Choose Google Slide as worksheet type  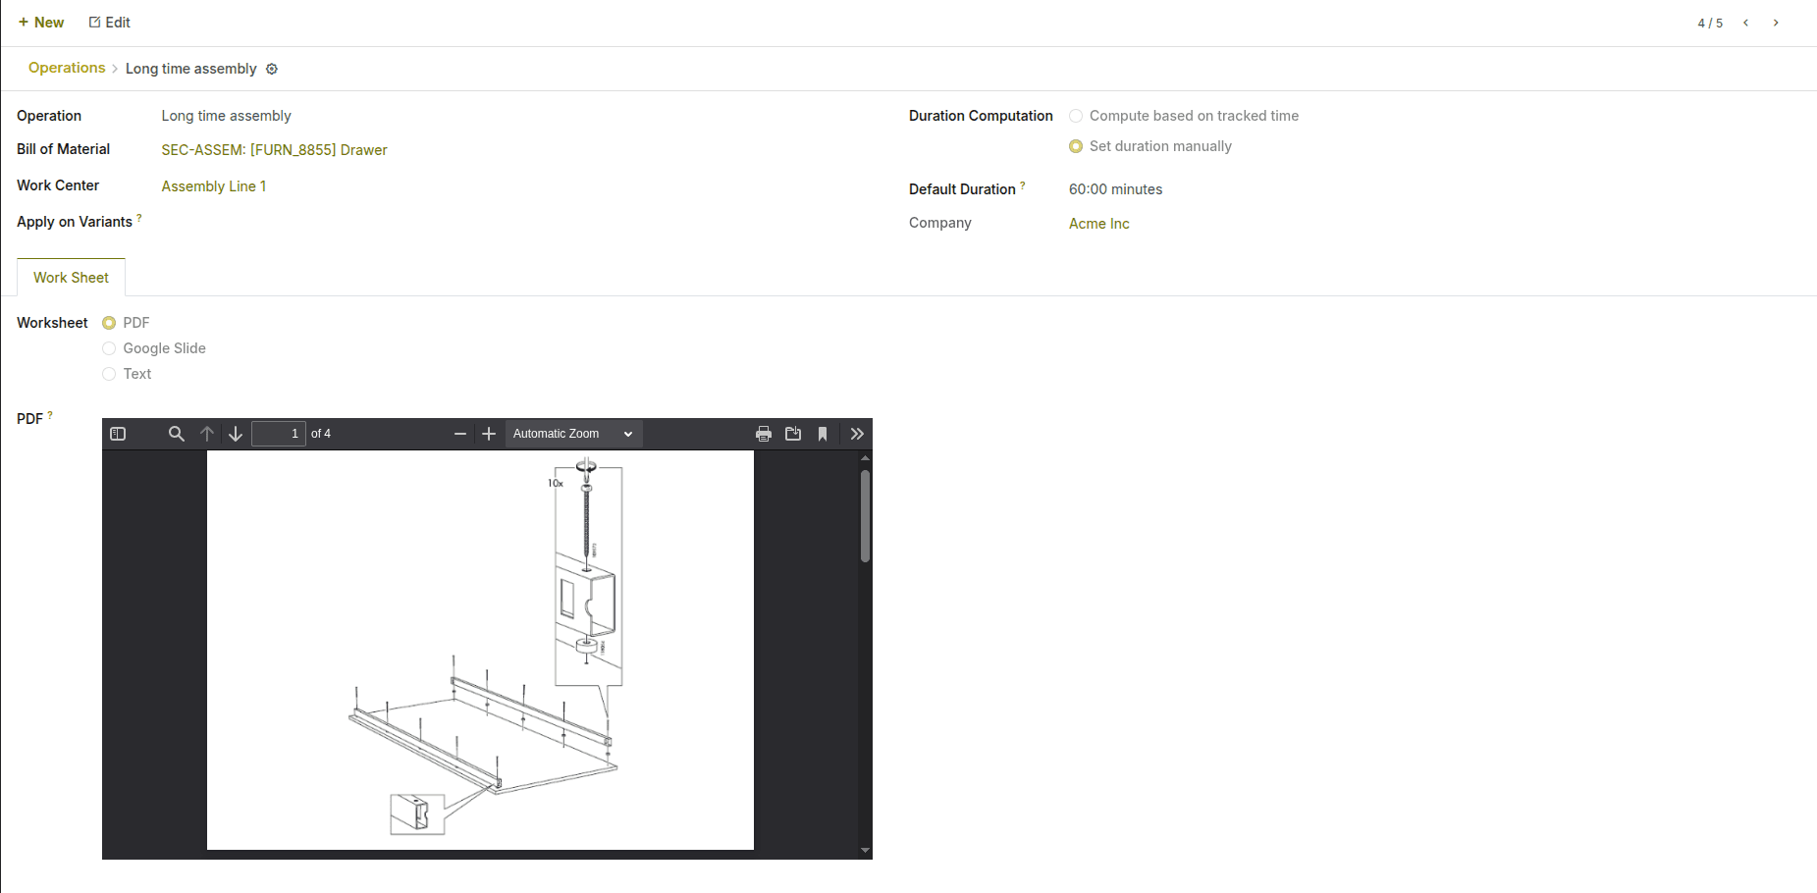109,348
